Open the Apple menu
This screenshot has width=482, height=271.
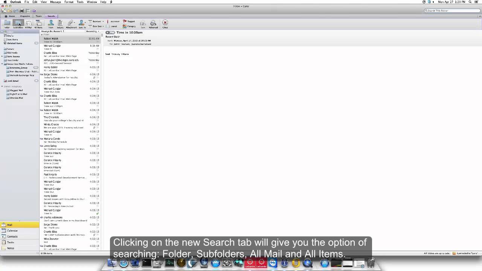(5, 2)
